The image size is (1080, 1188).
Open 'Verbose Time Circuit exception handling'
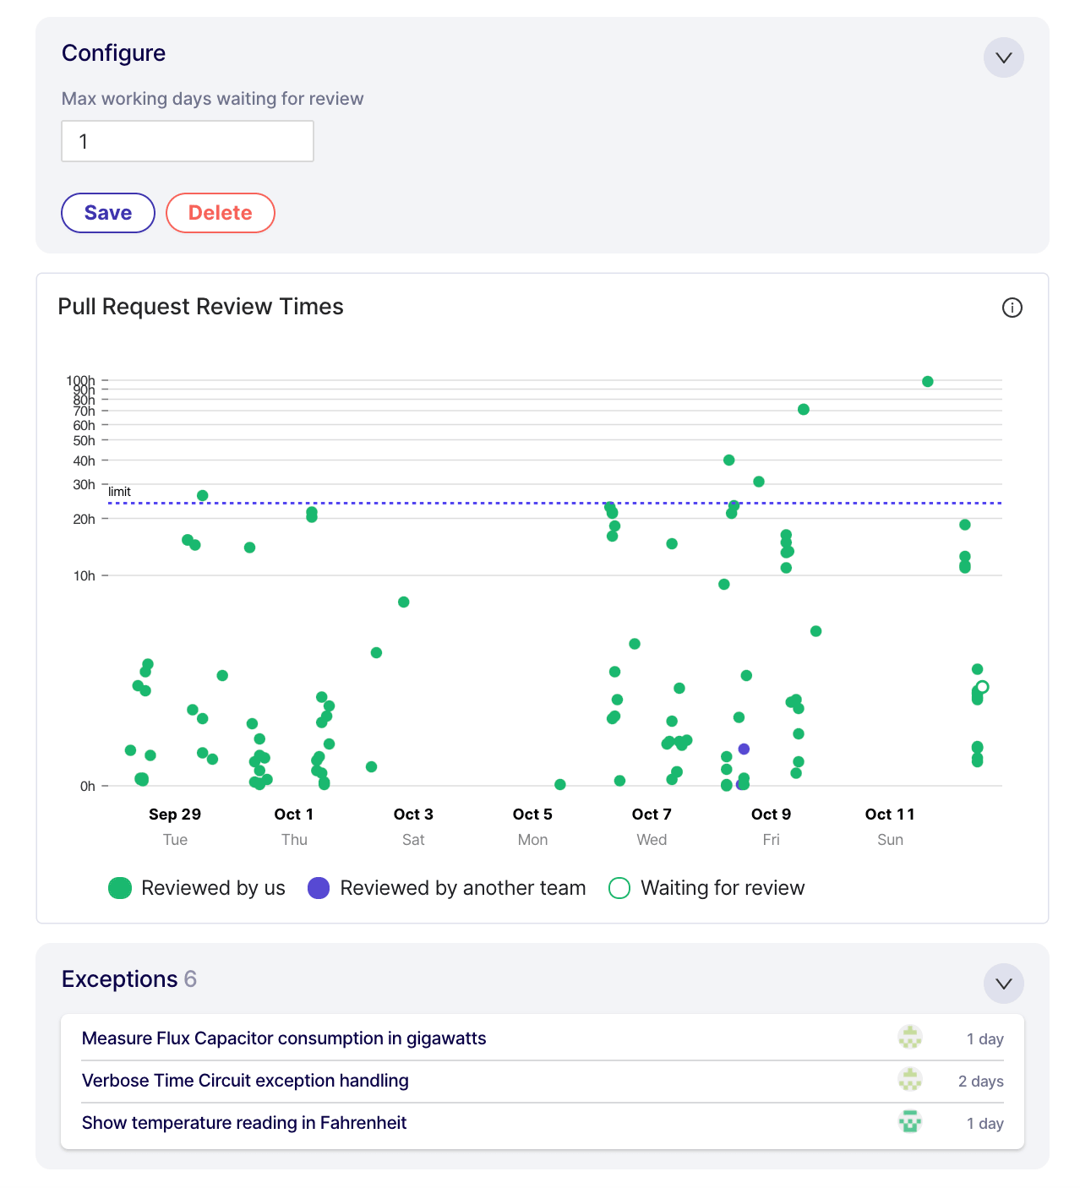245,1081
